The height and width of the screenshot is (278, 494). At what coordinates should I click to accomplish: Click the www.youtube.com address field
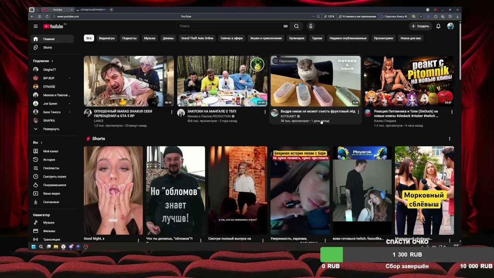coord(68,17)
